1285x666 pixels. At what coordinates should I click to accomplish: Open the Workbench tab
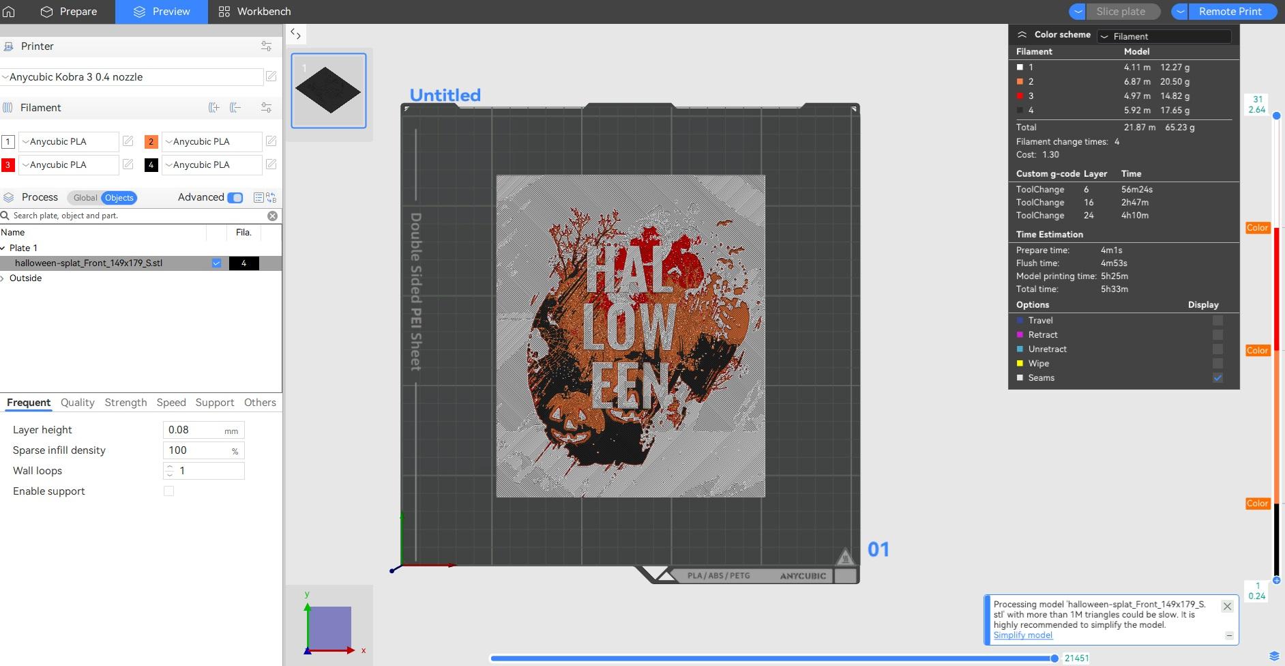(x=254, y=12)
